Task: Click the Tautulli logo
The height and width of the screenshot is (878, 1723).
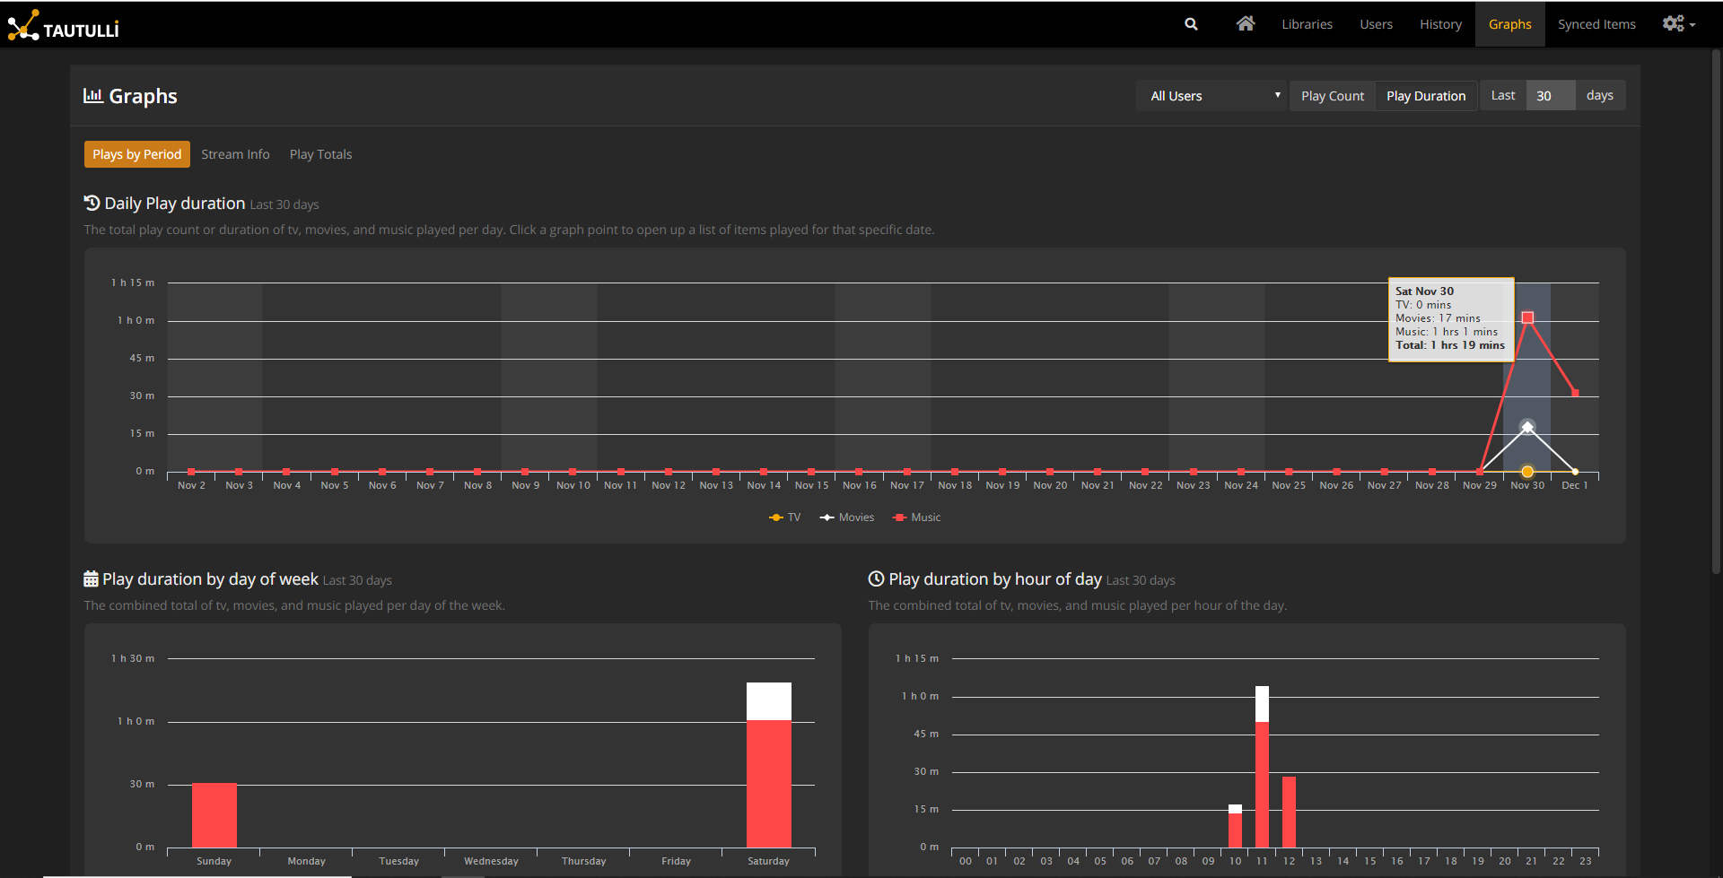Action: 63,26
